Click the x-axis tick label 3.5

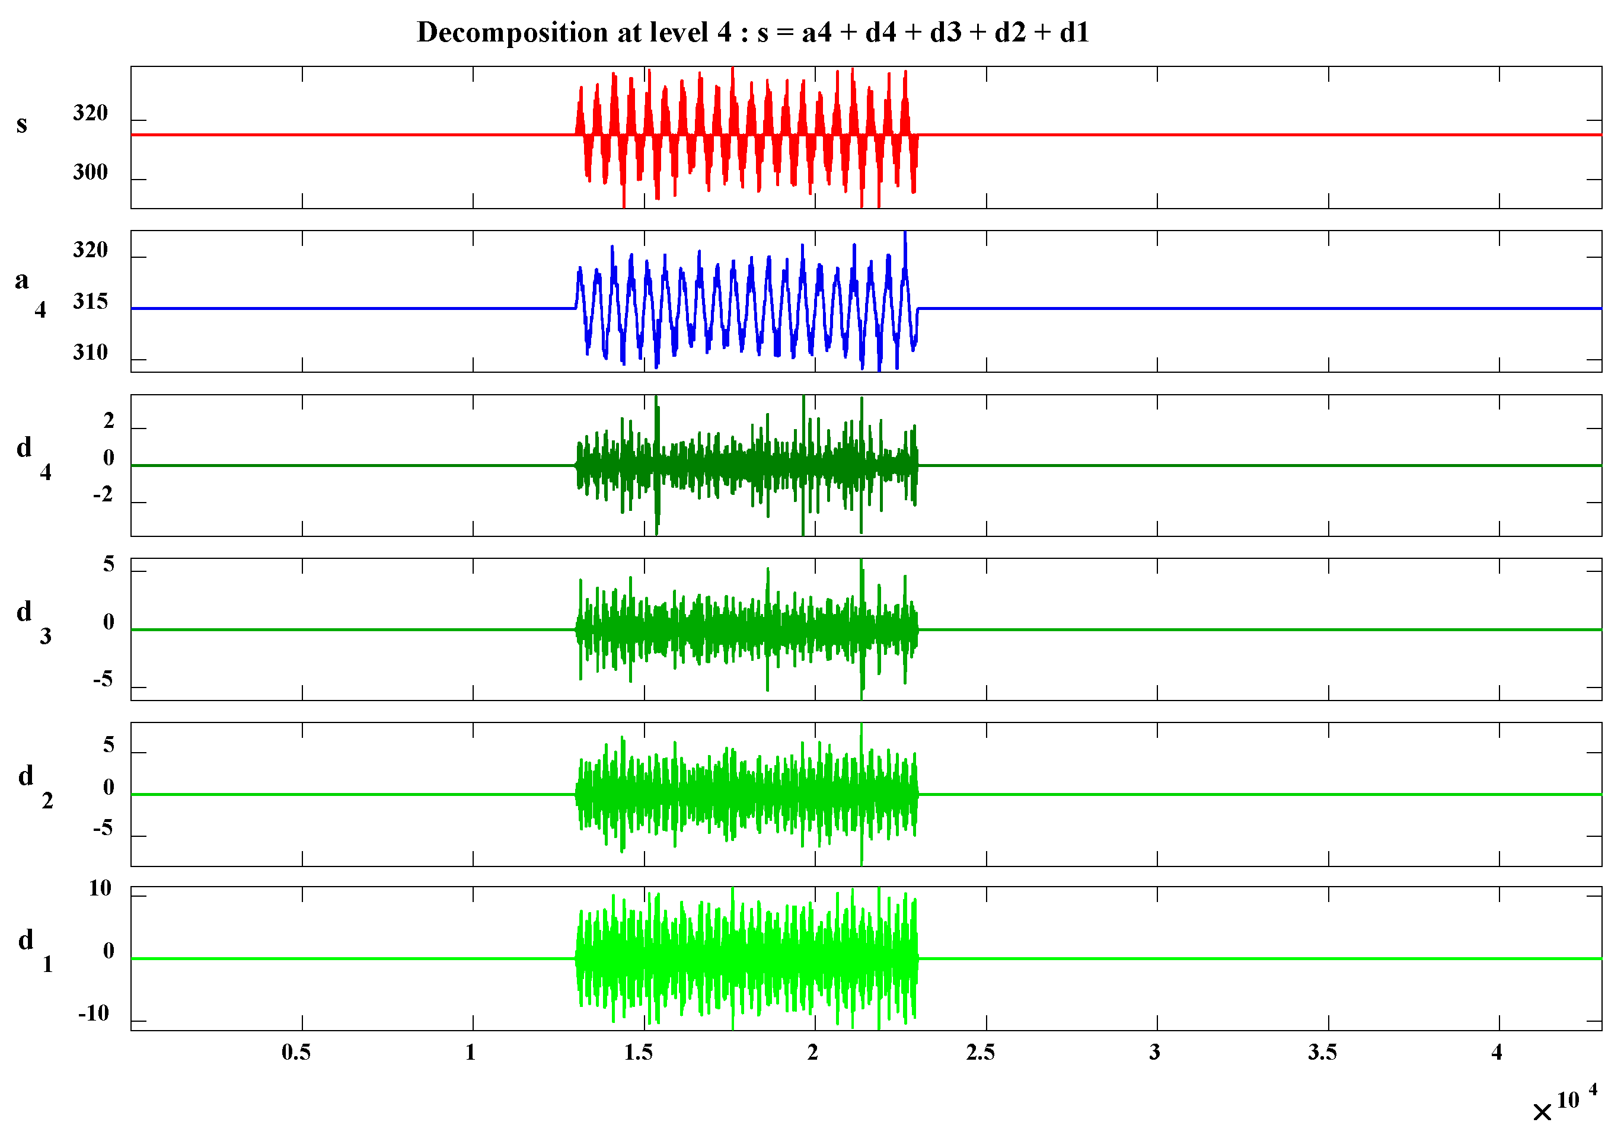1322,1052
